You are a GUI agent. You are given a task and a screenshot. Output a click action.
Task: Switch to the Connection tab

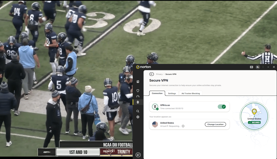click(157, 93)
